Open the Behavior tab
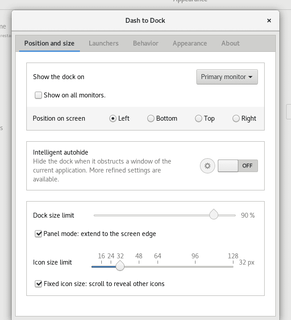This screenshot has width=291, height=320. [x=145, y=43]
